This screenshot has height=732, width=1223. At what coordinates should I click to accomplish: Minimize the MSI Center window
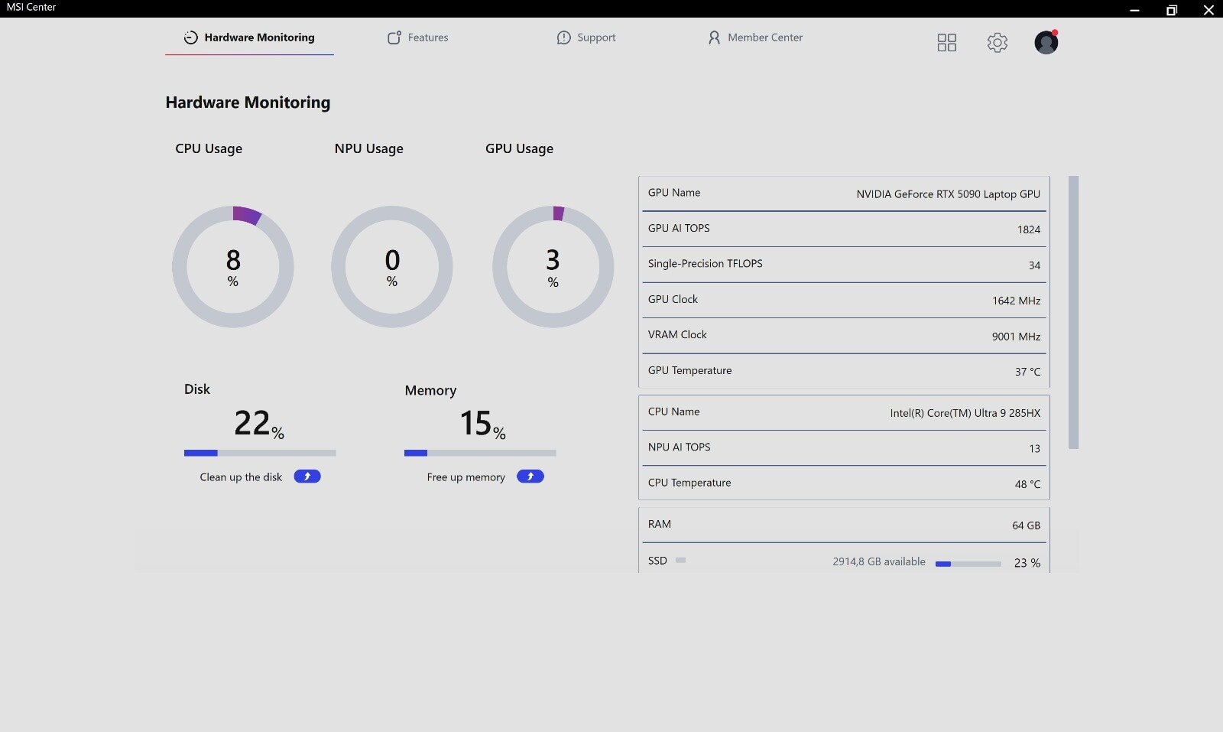click(1134, 10)
